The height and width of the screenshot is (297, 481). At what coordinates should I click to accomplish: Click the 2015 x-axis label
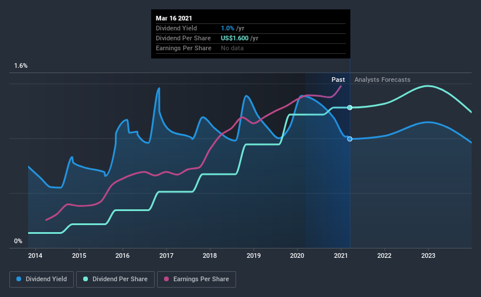(79, 255)
